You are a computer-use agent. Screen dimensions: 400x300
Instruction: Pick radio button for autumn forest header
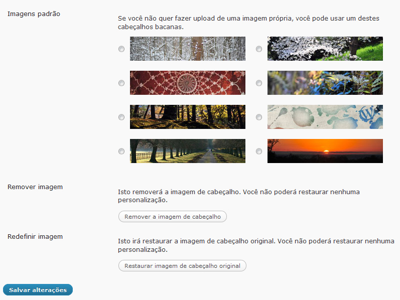tap(121, 117)
